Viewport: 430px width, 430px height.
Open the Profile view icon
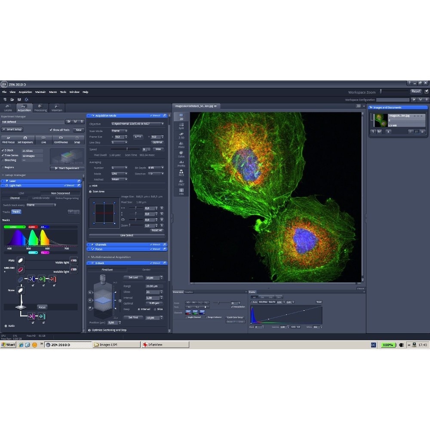point(181,163)
